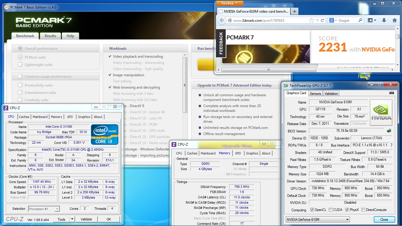
Task: Enable the Lightweight suite checkbox
Action: [x=20, y=64]
